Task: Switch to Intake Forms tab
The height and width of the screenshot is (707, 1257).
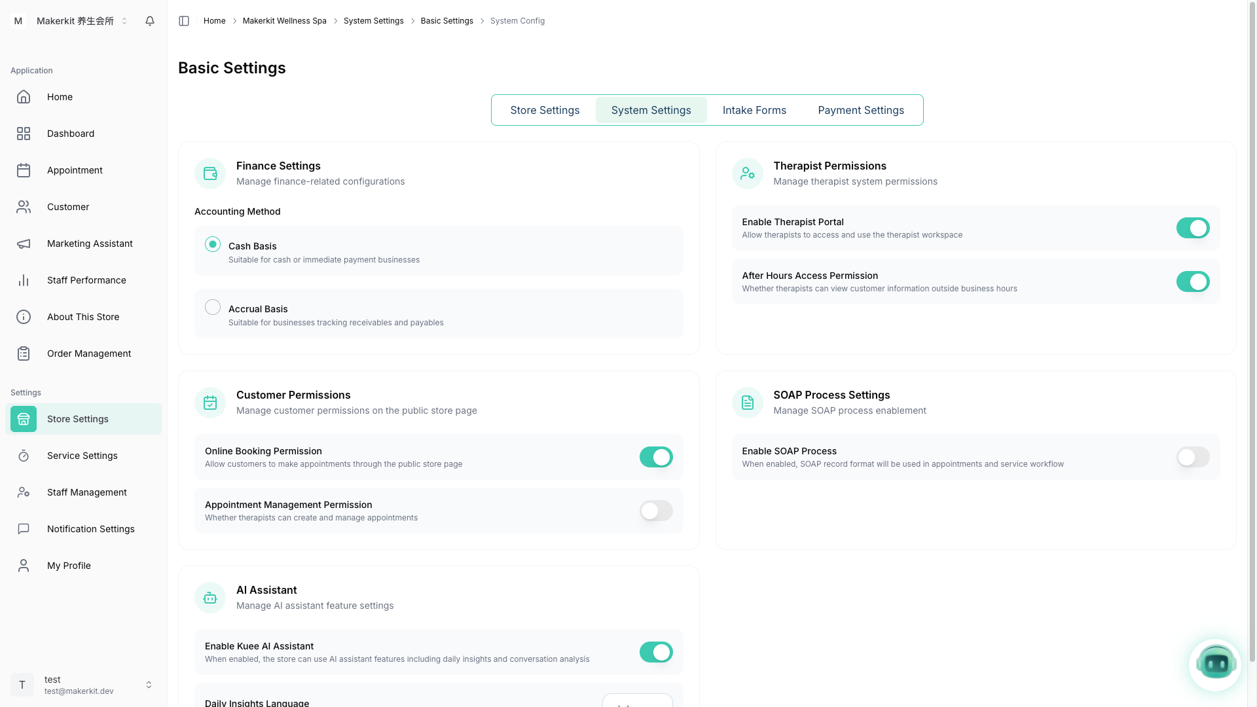Action: coord(754,110)
